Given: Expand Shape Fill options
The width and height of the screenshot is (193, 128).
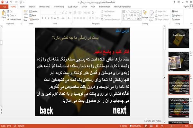Looking at the screenshot, I should (x=161, y=12).
